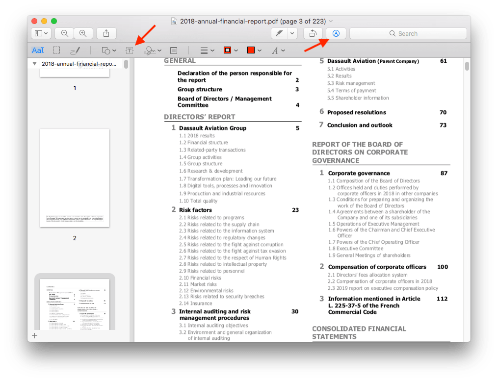Open the highlight color chevron menu
Viewport: 498px width, 381px height.
coord(291,33)
